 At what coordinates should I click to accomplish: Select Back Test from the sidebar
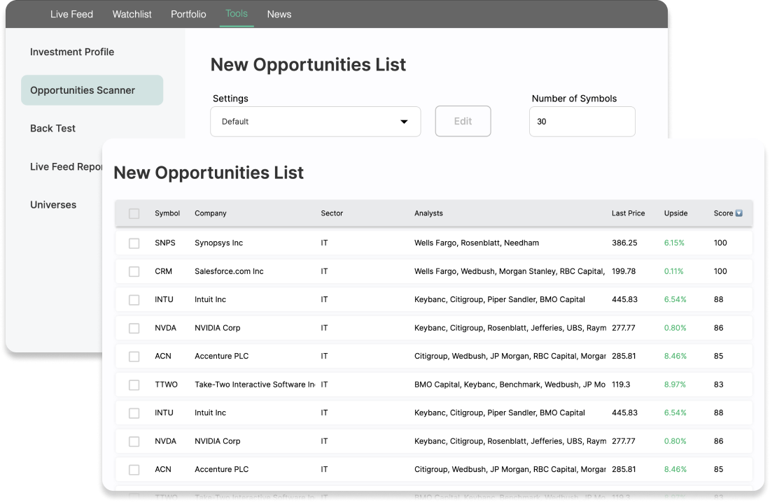click(52, 129)
